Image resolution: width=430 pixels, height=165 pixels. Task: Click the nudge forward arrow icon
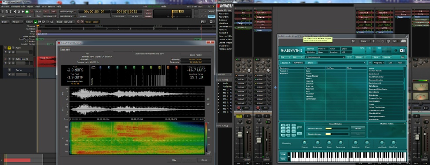coord(82,22)
